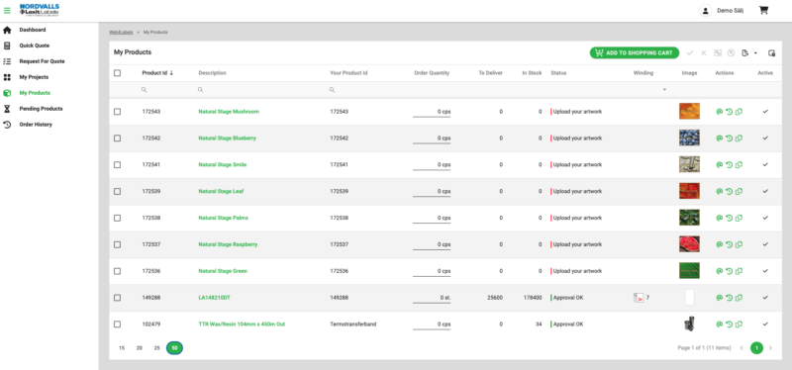This screenshot has width=792, height=370.
Task: Click order quantity field for 172543
Action: (432, 112)
